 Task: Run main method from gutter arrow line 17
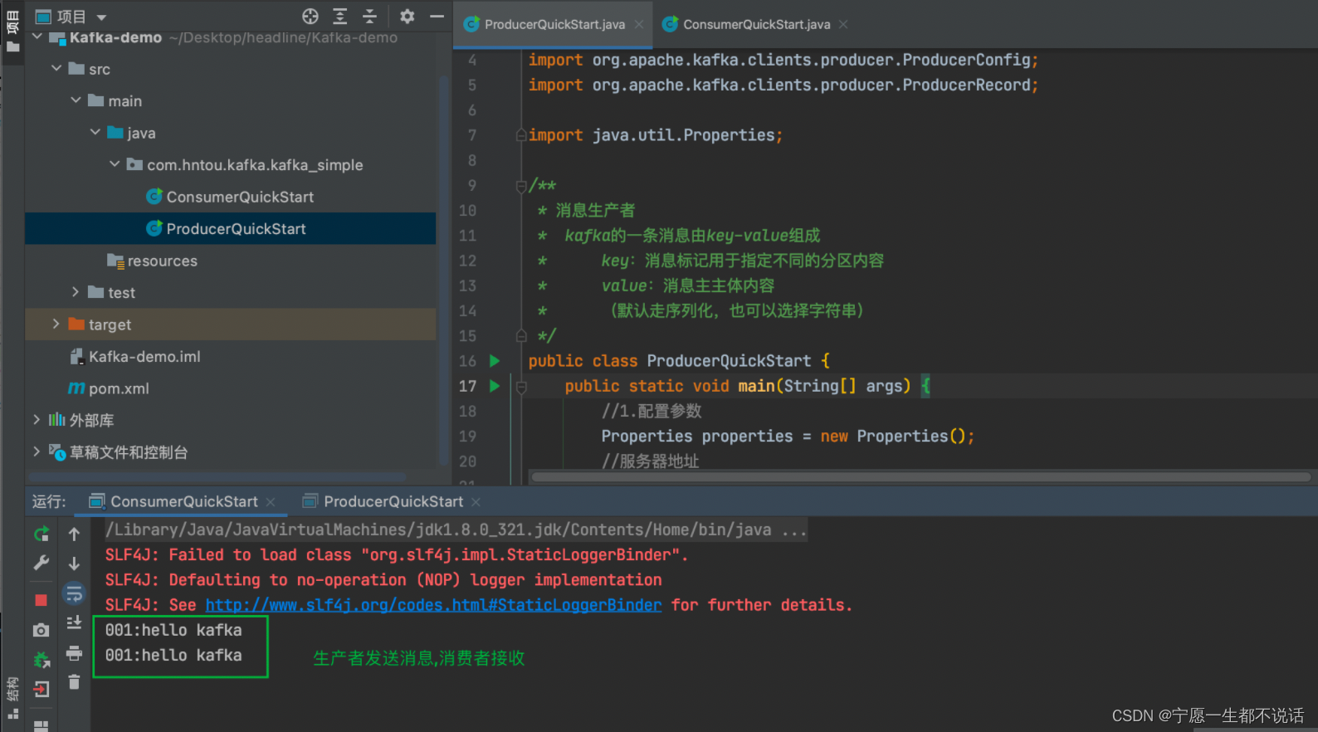[495, 386]
